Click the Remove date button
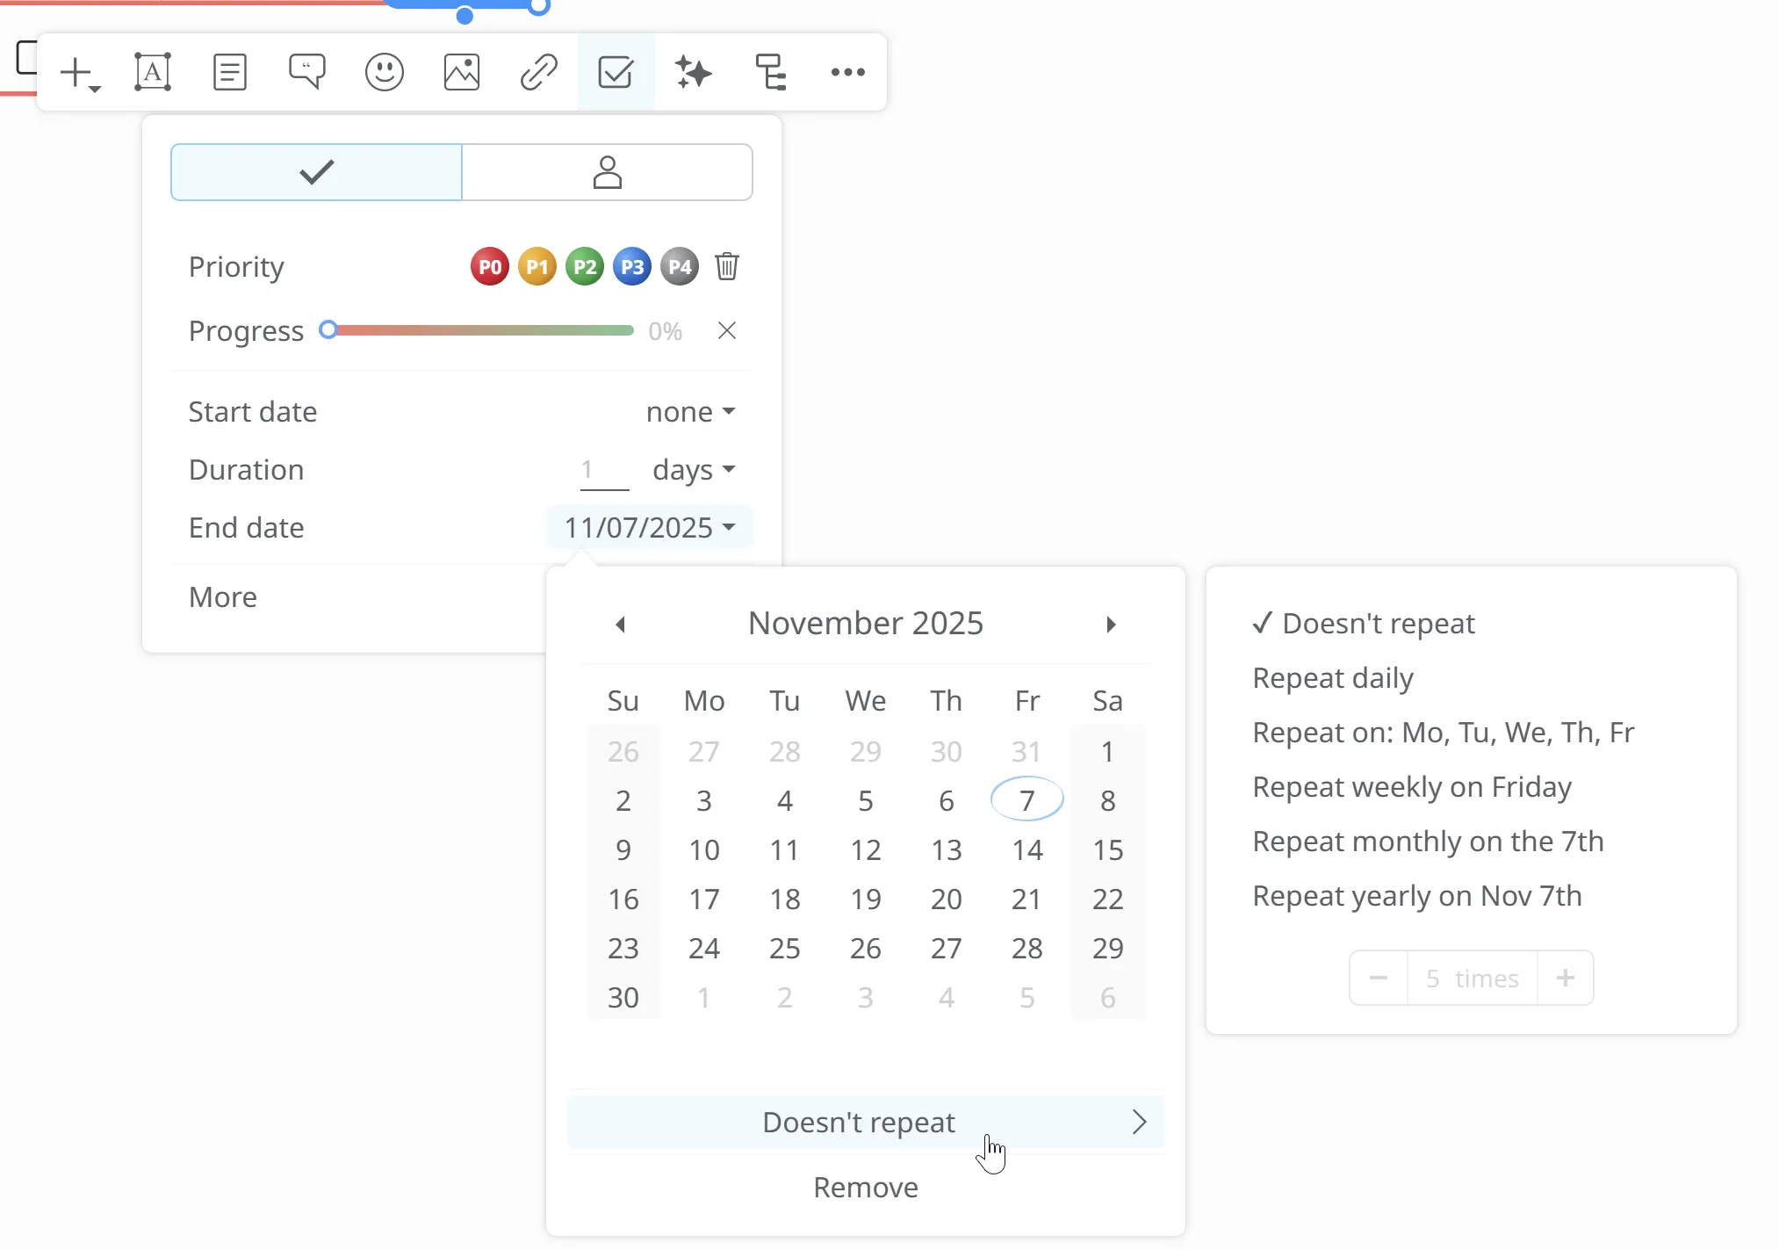This screenshot has height=1250, width=1779. coord(865,1188)
